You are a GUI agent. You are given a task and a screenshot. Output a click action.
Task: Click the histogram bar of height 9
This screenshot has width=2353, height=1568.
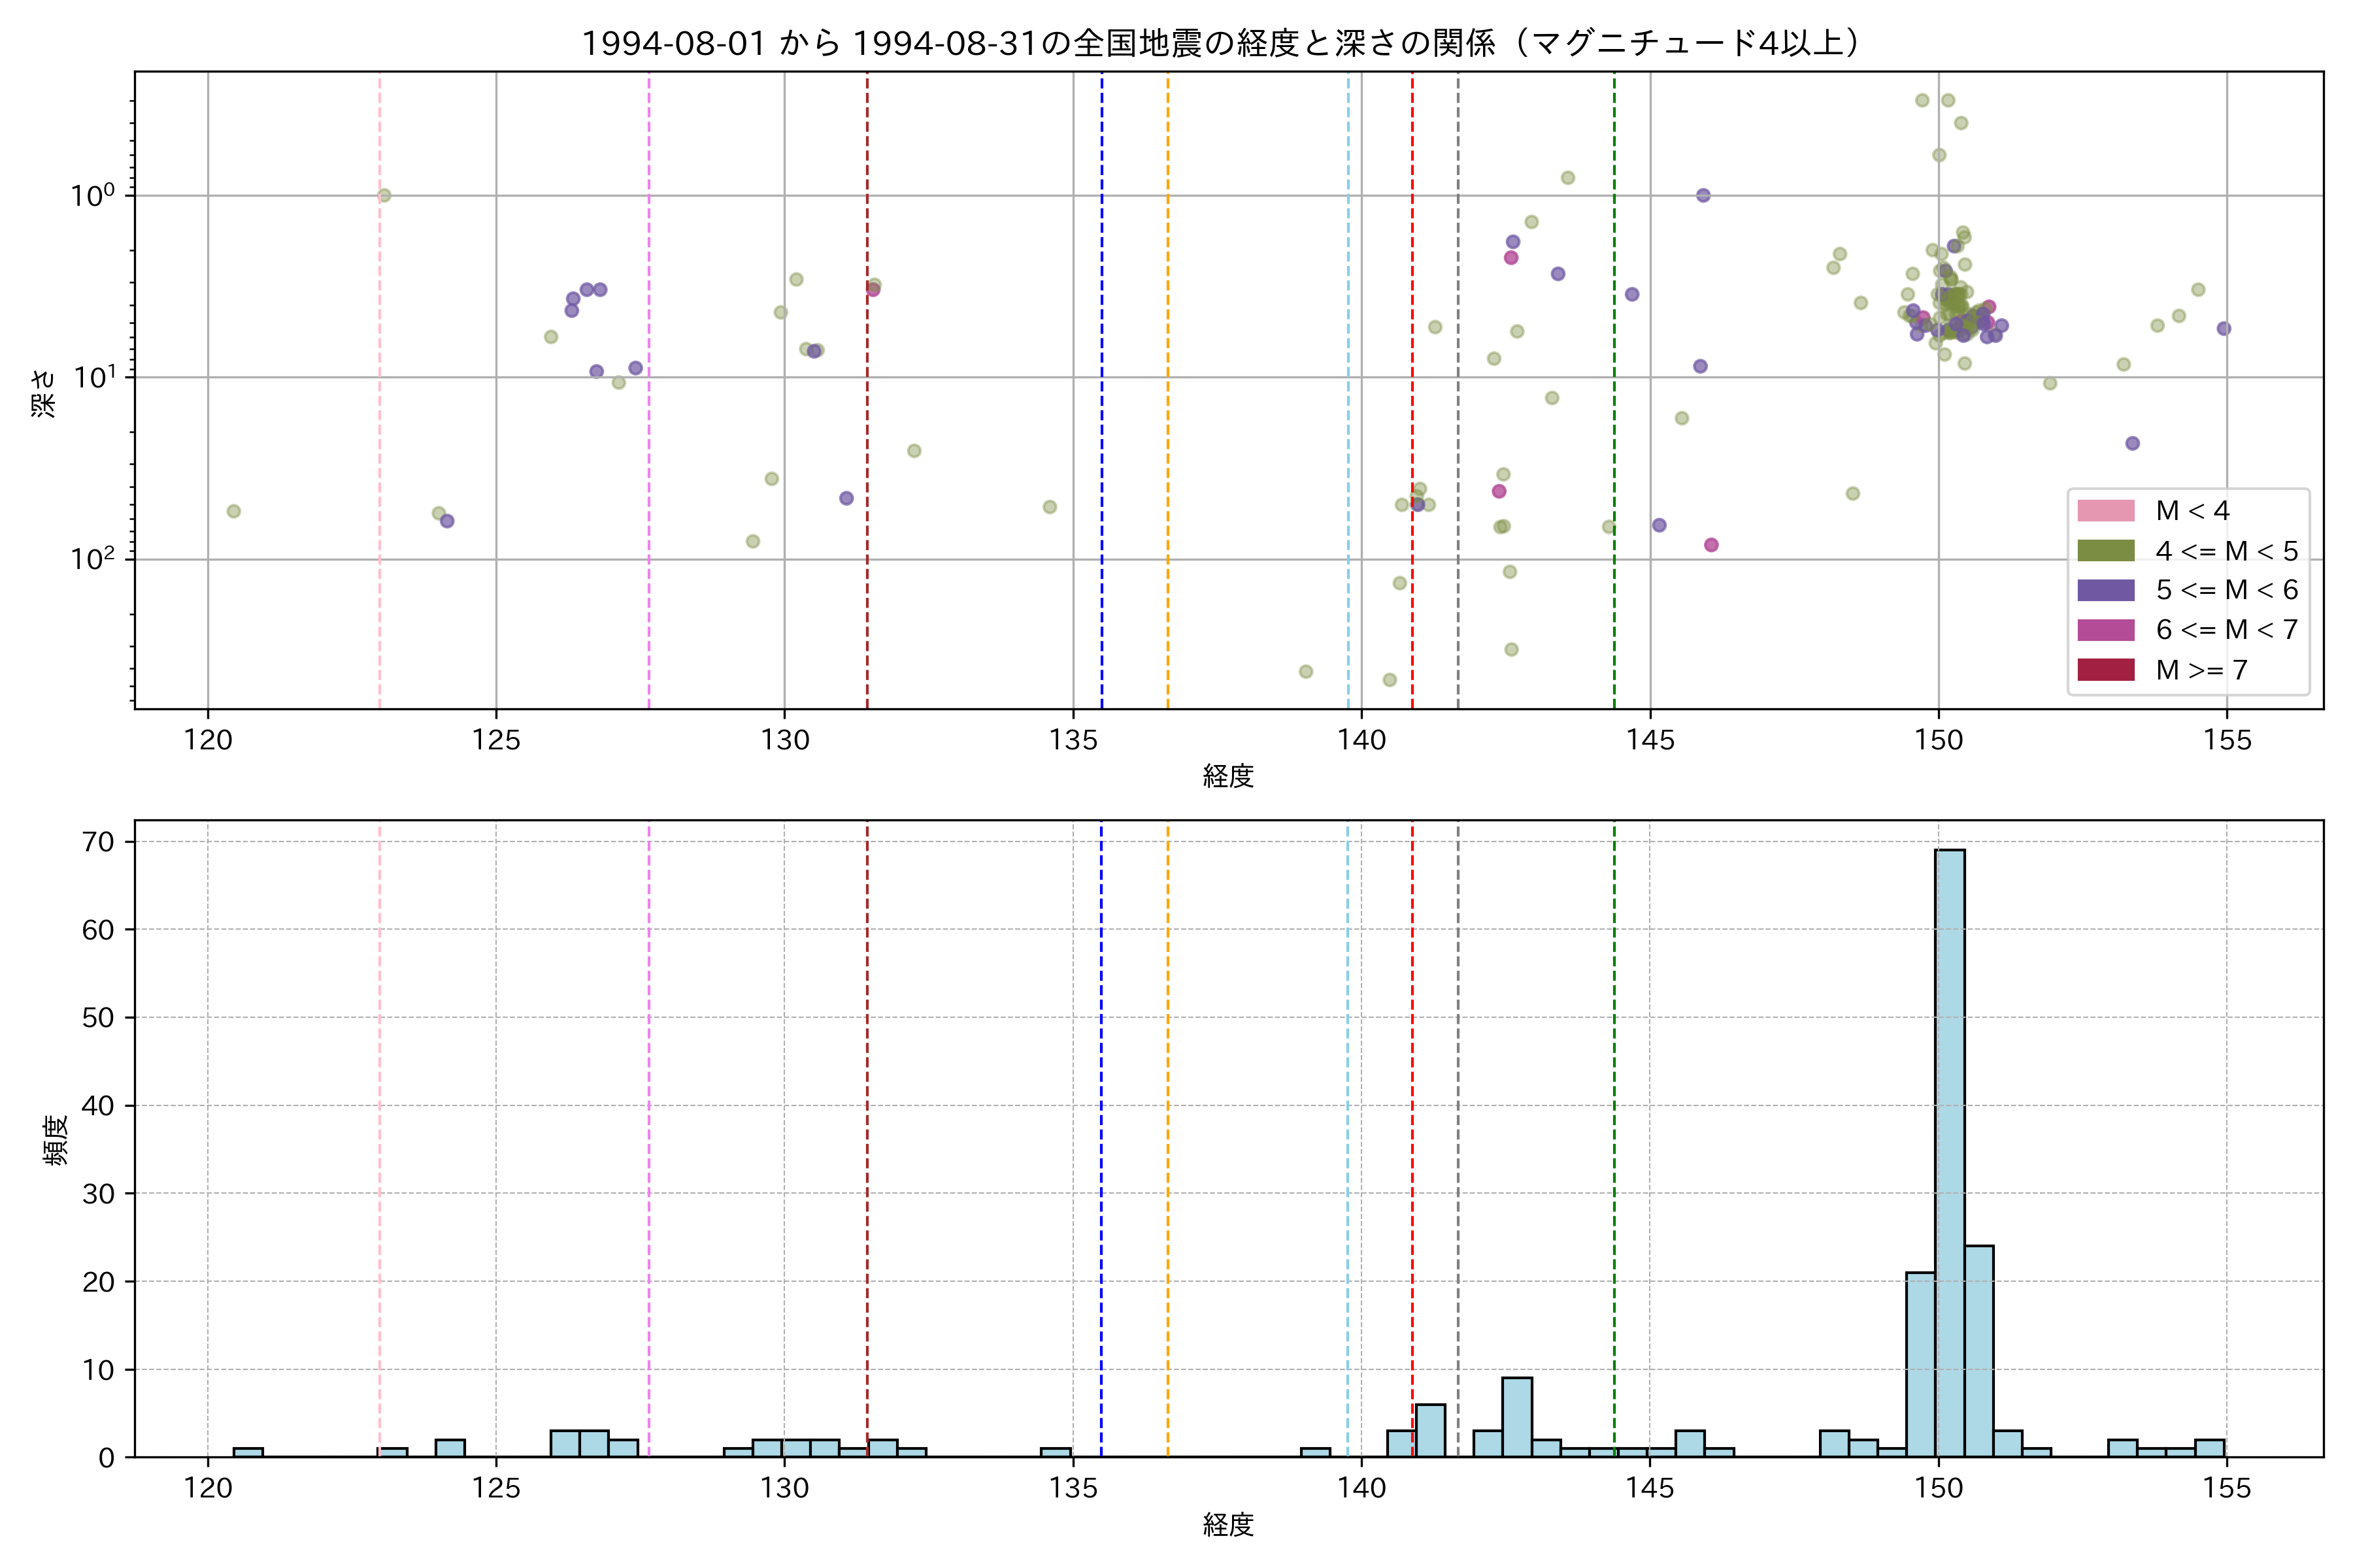(x=1516, y=1417)
